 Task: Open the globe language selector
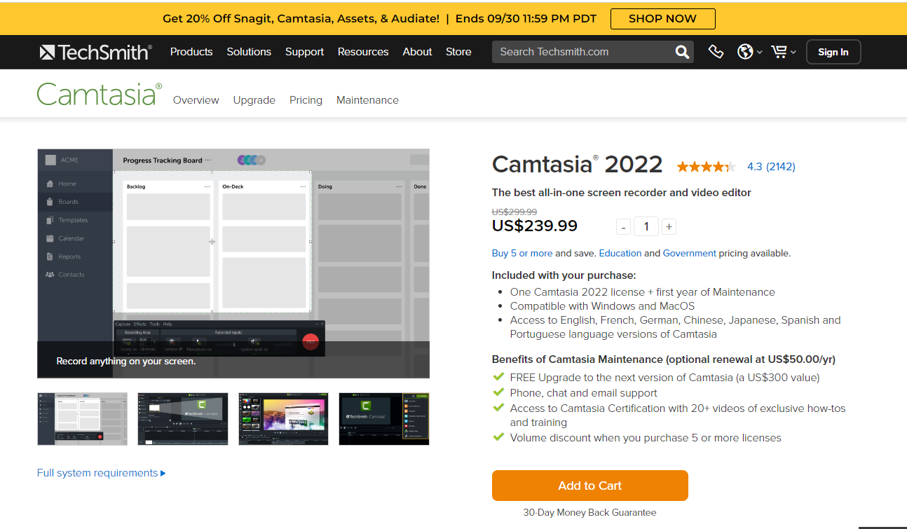pos(749,52)
